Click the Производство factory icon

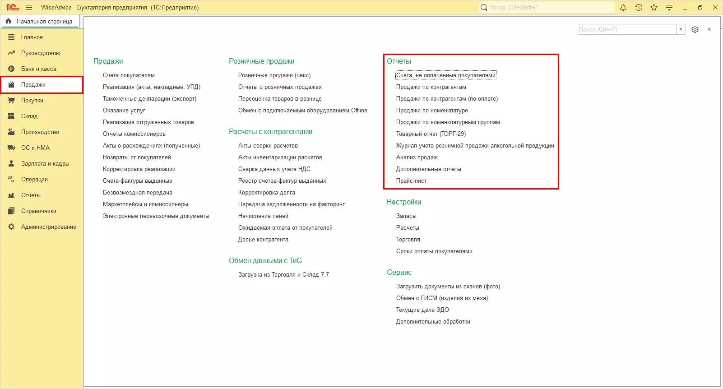[x=11, y=132]
